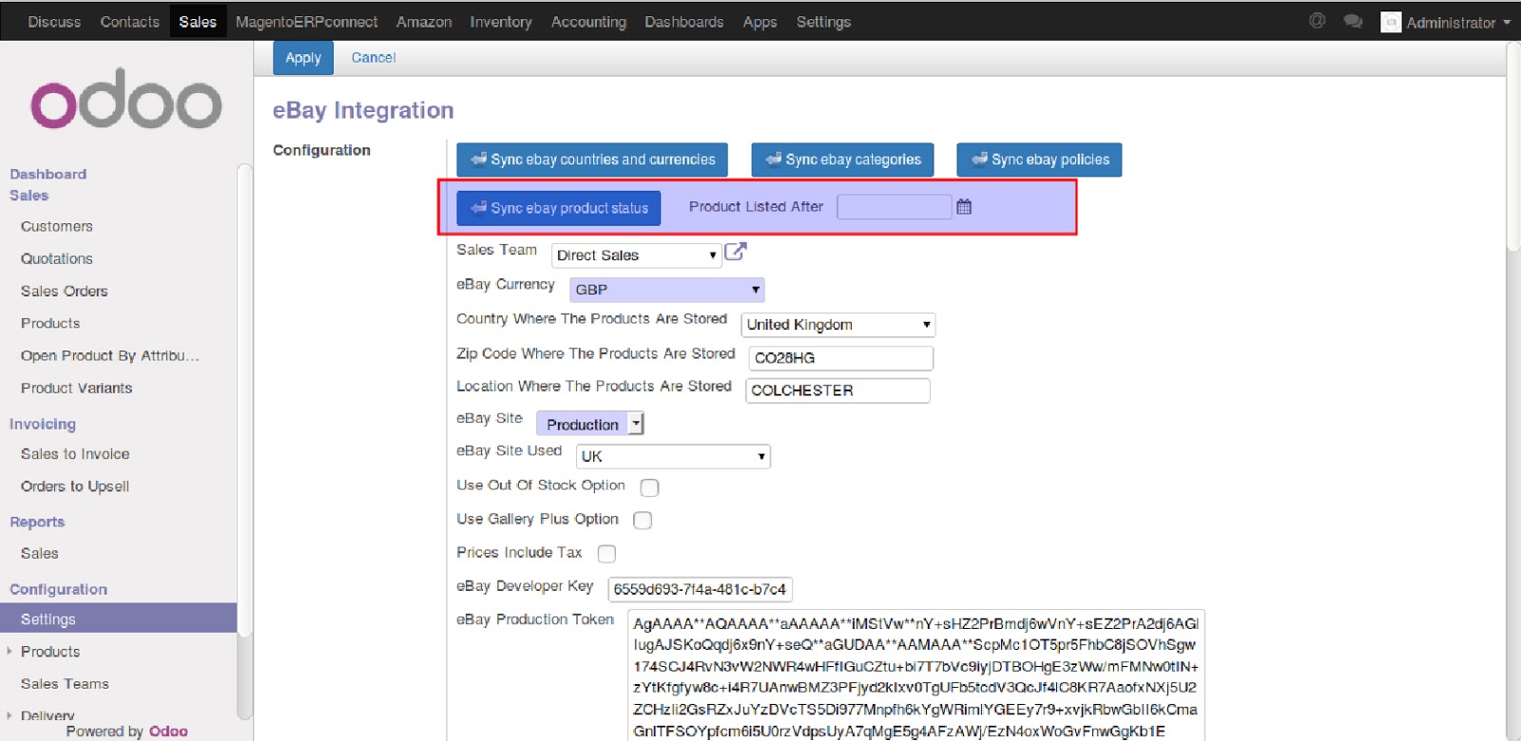
Task: Open the eBay Site Used dropdown
Action: 673,457
